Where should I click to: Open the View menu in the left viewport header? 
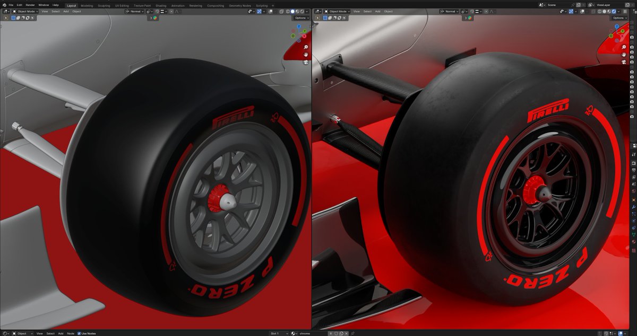(x=45, y=11)
